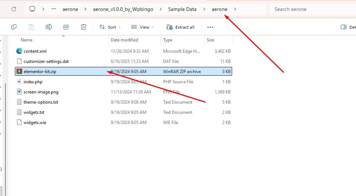Go to aerone_v1.0.0_by_Wpbingo folder in the breadcrumb

[123, 9]
